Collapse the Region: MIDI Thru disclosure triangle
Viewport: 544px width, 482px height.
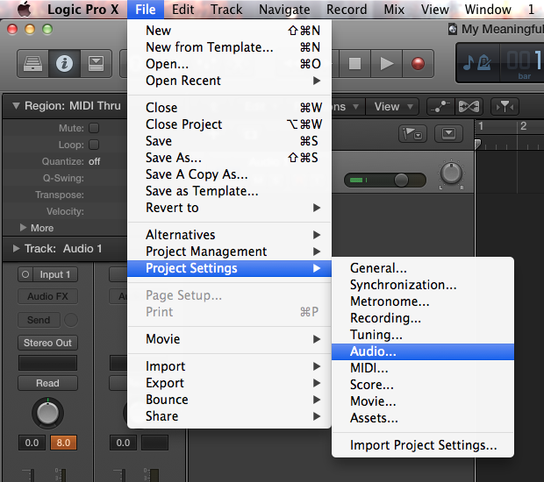(x=16, y=106)
